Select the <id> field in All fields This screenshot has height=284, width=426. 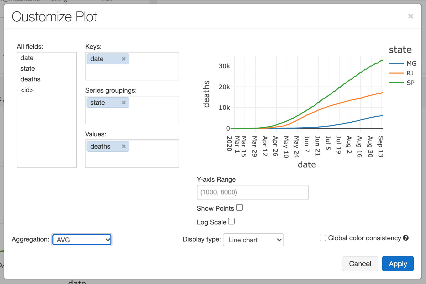pos(27,90)
